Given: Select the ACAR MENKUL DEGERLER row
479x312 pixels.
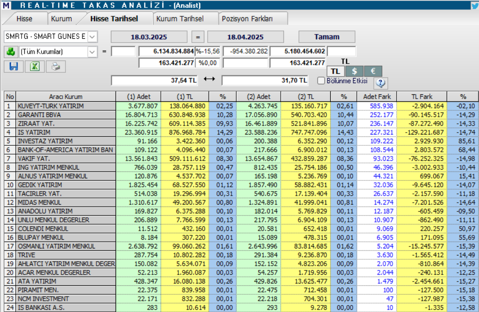Looking at the screenshot, I should pyautogui.click(x=241, y=273).
